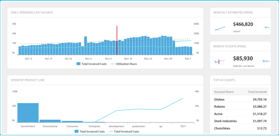Toggle Utilization Hours legend in daily chart
The width and height of the screenshot is (279, 136).
click(x=124, y=64)
